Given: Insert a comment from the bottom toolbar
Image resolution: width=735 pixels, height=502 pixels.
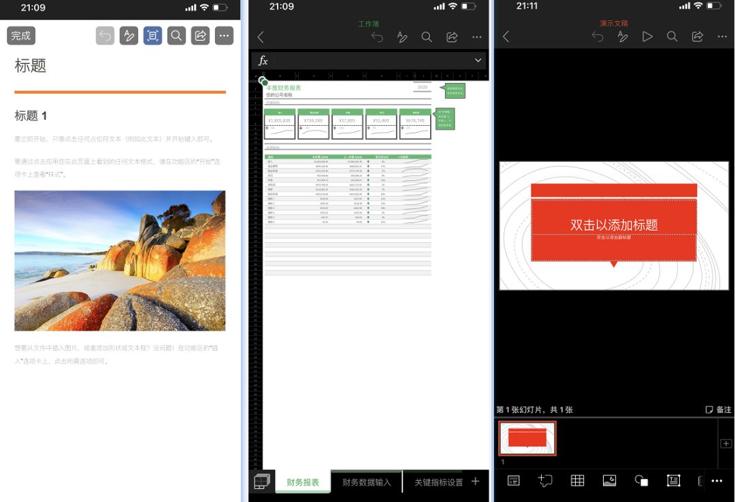Looking at the screenshot, I should [545, 480].
